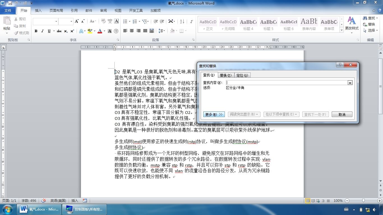The width and height of the screenshot is (383, 215).
Task: Click the subscript icon
Action: (x=66, y=31)
